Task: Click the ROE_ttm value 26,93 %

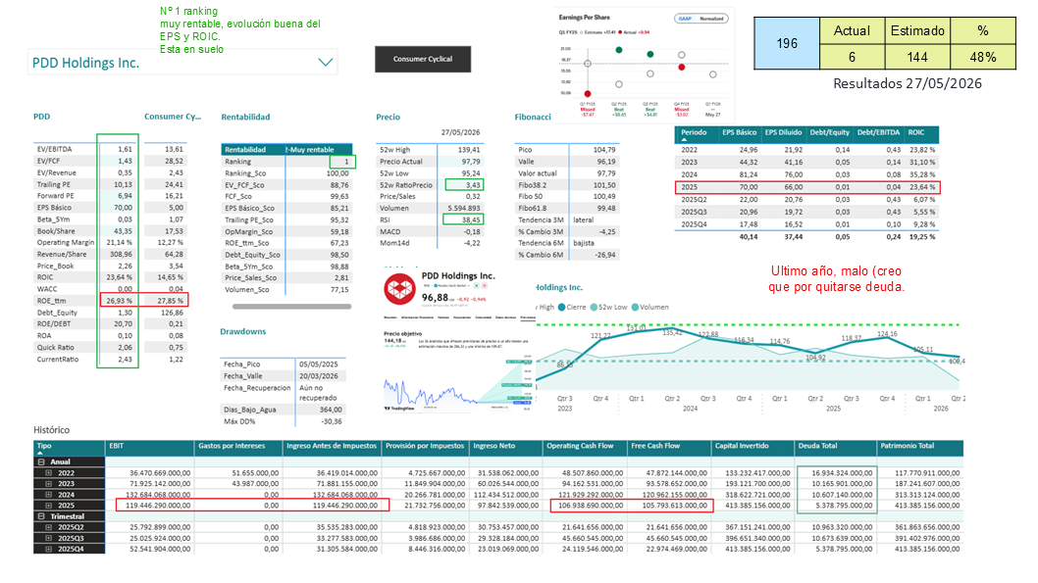Action: (119, 301)
